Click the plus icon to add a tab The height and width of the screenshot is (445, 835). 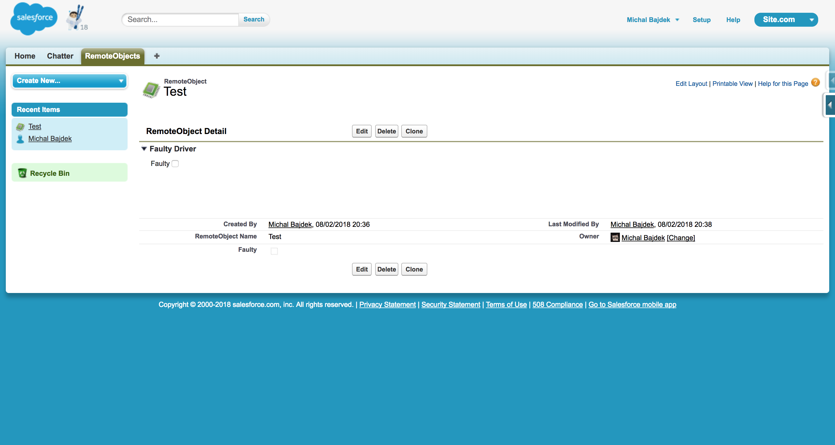click(x=157, y=56)
